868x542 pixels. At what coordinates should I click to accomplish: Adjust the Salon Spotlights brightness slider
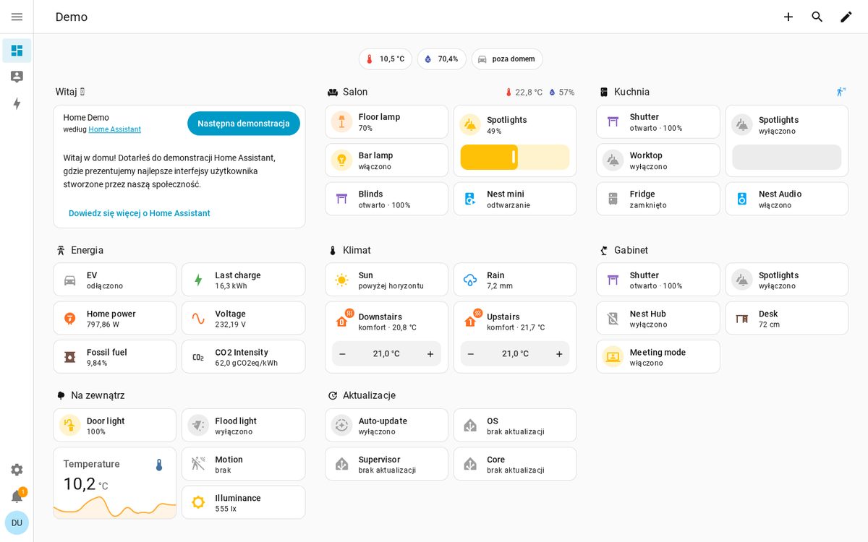click(x=515, y=158)
